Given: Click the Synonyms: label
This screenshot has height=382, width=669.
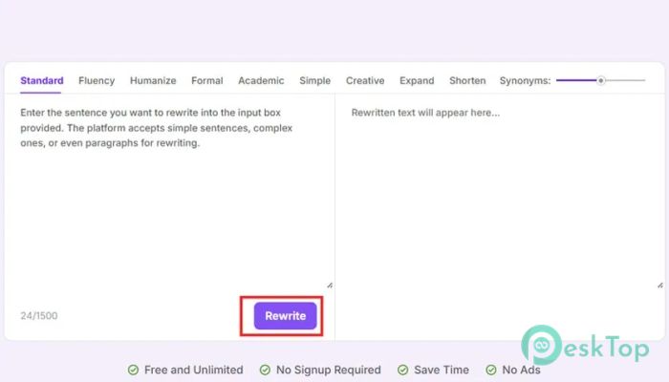Looking at the screenshot, I should pos(526,80).
